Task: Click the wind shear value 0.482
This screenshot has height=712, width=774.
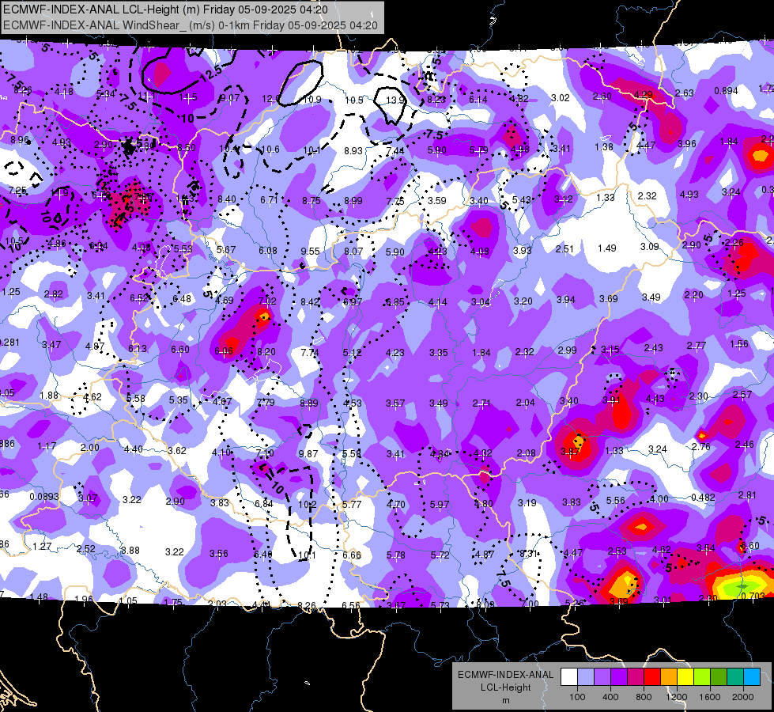Action: pos(703,497)
